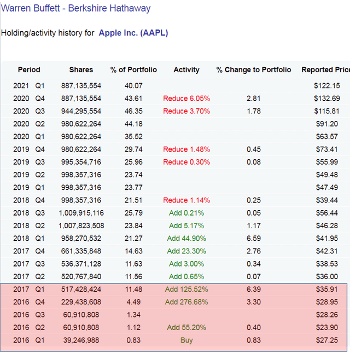Click the 40.07 portfolio percentage

click(133, 86)
